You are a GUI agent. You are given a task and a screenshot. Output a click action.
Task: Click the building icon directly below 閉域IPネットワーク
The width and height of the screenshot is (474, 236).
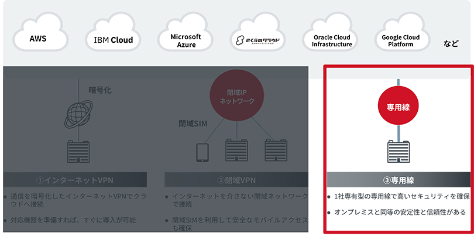click(237, 151)
